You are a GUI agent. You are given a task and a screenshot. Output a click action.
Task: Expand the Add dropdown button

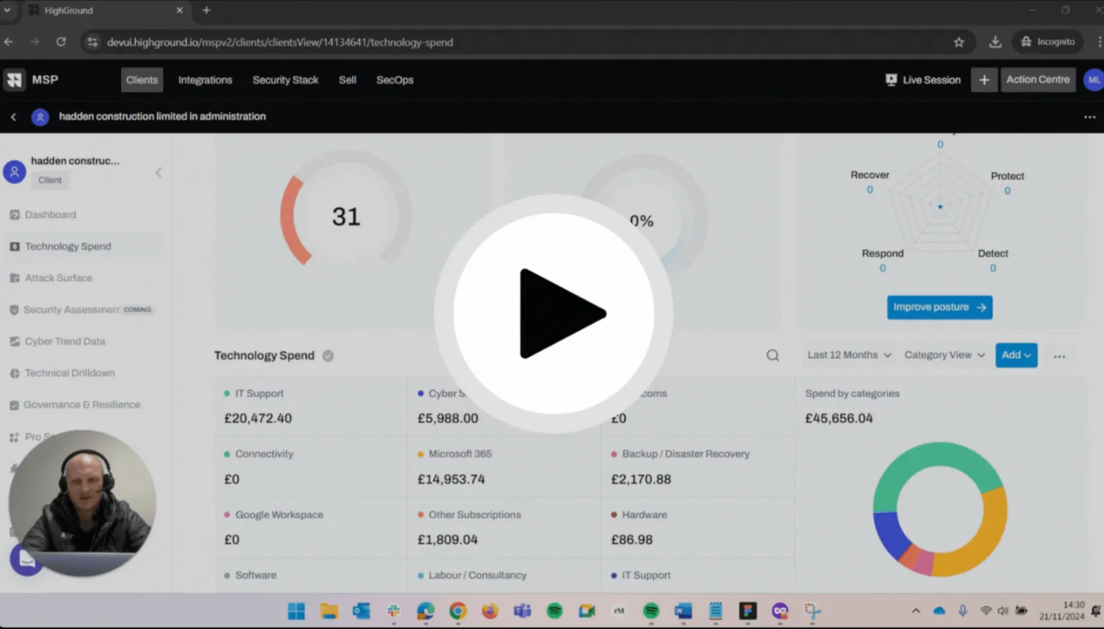[x=1015, y=355]
